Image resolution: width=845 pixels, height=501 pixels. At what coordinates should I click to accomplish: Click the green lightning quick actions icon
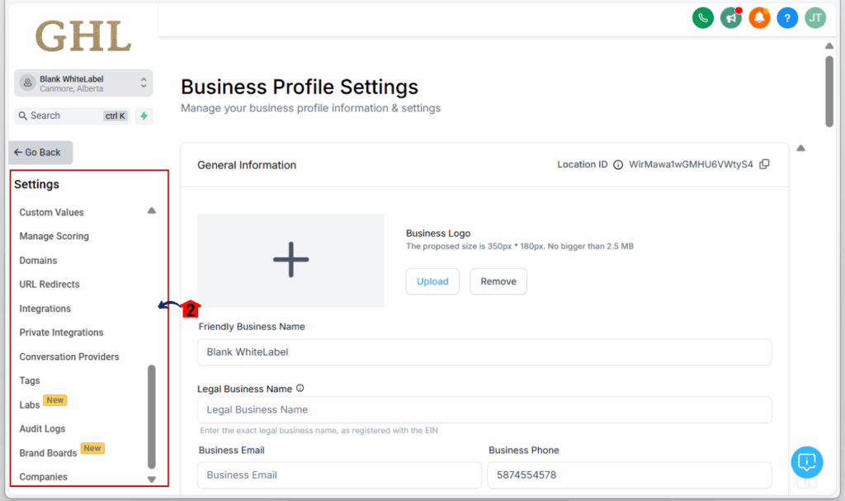click(144, 116)
